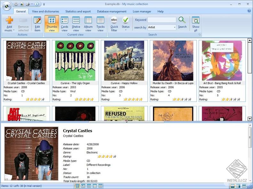The width and height of the screenshot is (253, 189).
Task: Click the Help question mark button
Action: (x=249, y=11)
